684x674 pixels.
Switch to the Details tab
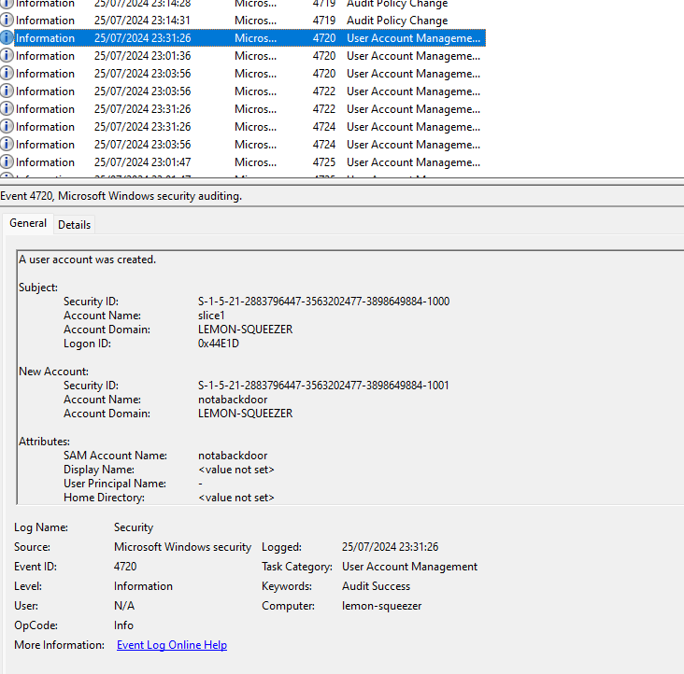point(75,225)
